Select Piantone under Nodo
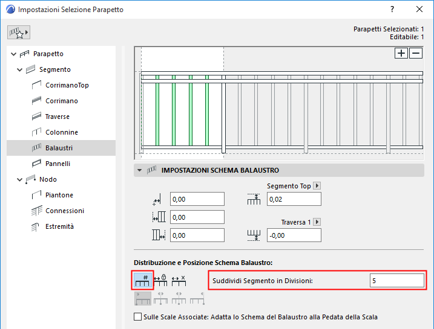 pyautogui.click(x=59, y=195)
